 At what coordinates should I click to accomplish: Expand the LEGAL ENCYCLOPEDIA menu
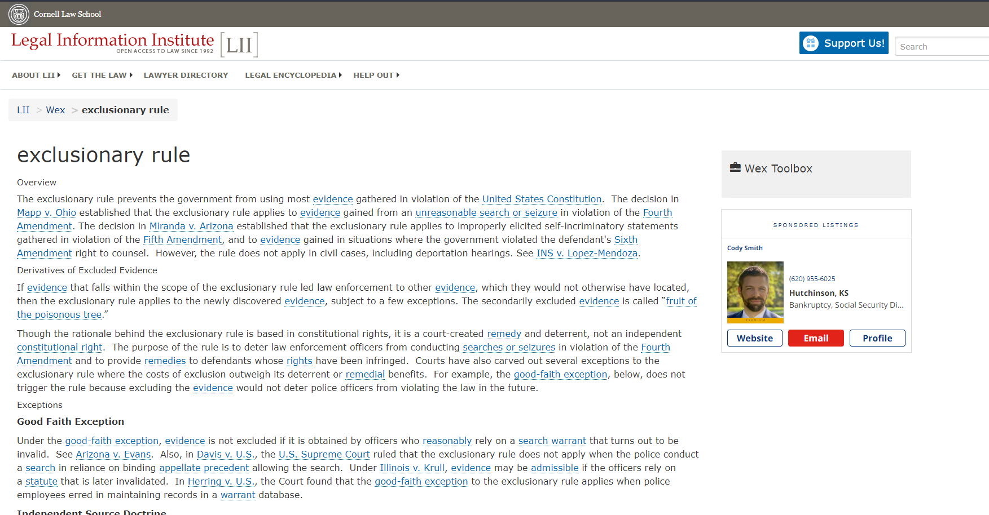pos(293,75)
